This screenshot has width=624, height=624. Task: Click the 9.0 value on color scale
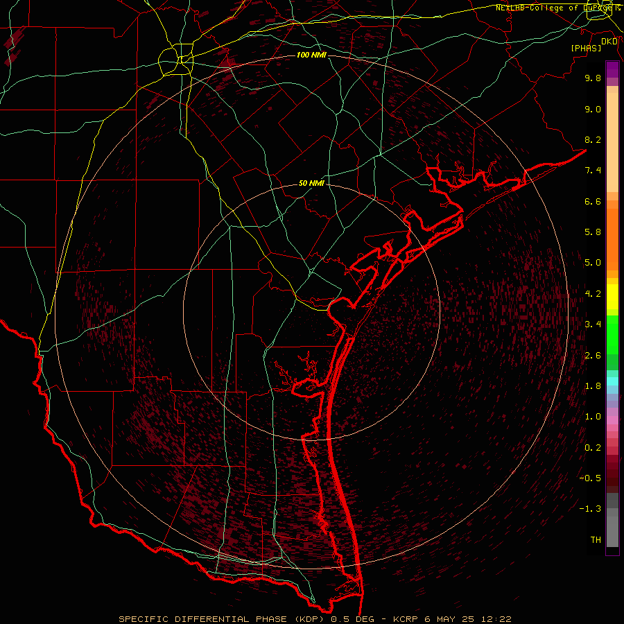point(593,109)
